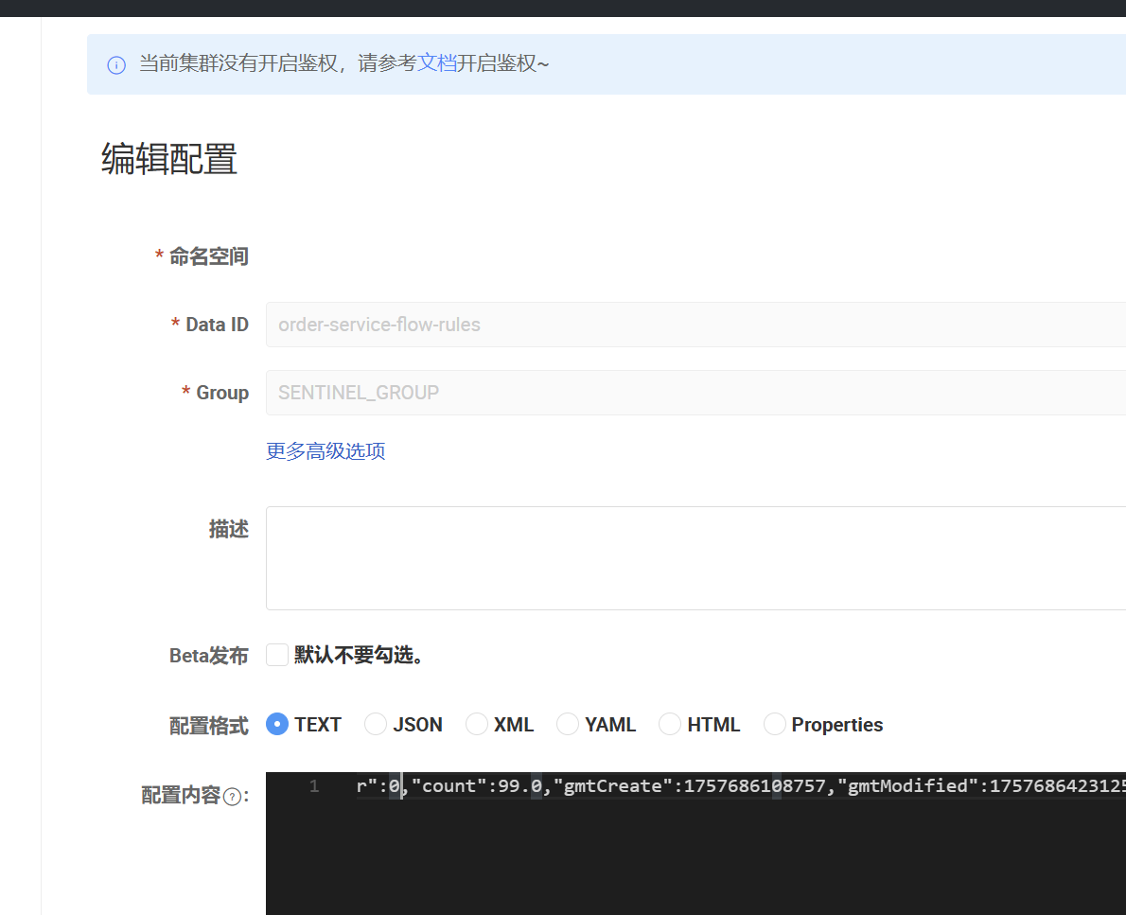Enable the Beta发布 checkbox
Viewport: 1126px width, 915px height.
point(277,655)
